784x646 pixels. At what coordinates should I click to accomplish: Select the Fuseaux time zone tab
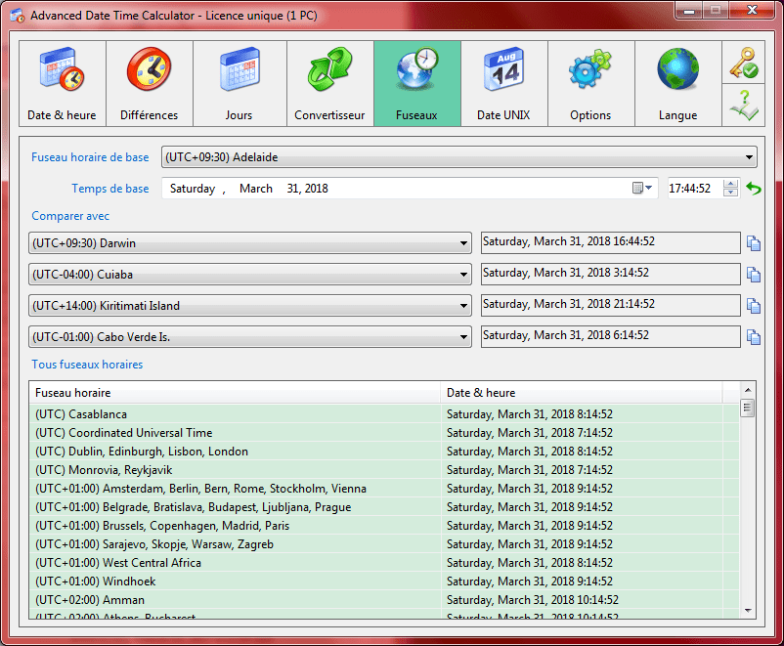(417, 83)
